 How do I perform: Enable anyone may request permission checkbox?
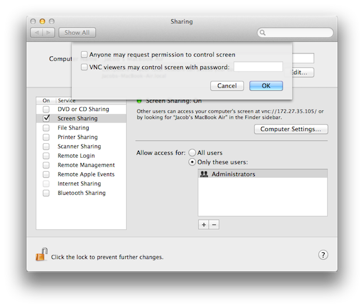point(84,55)
